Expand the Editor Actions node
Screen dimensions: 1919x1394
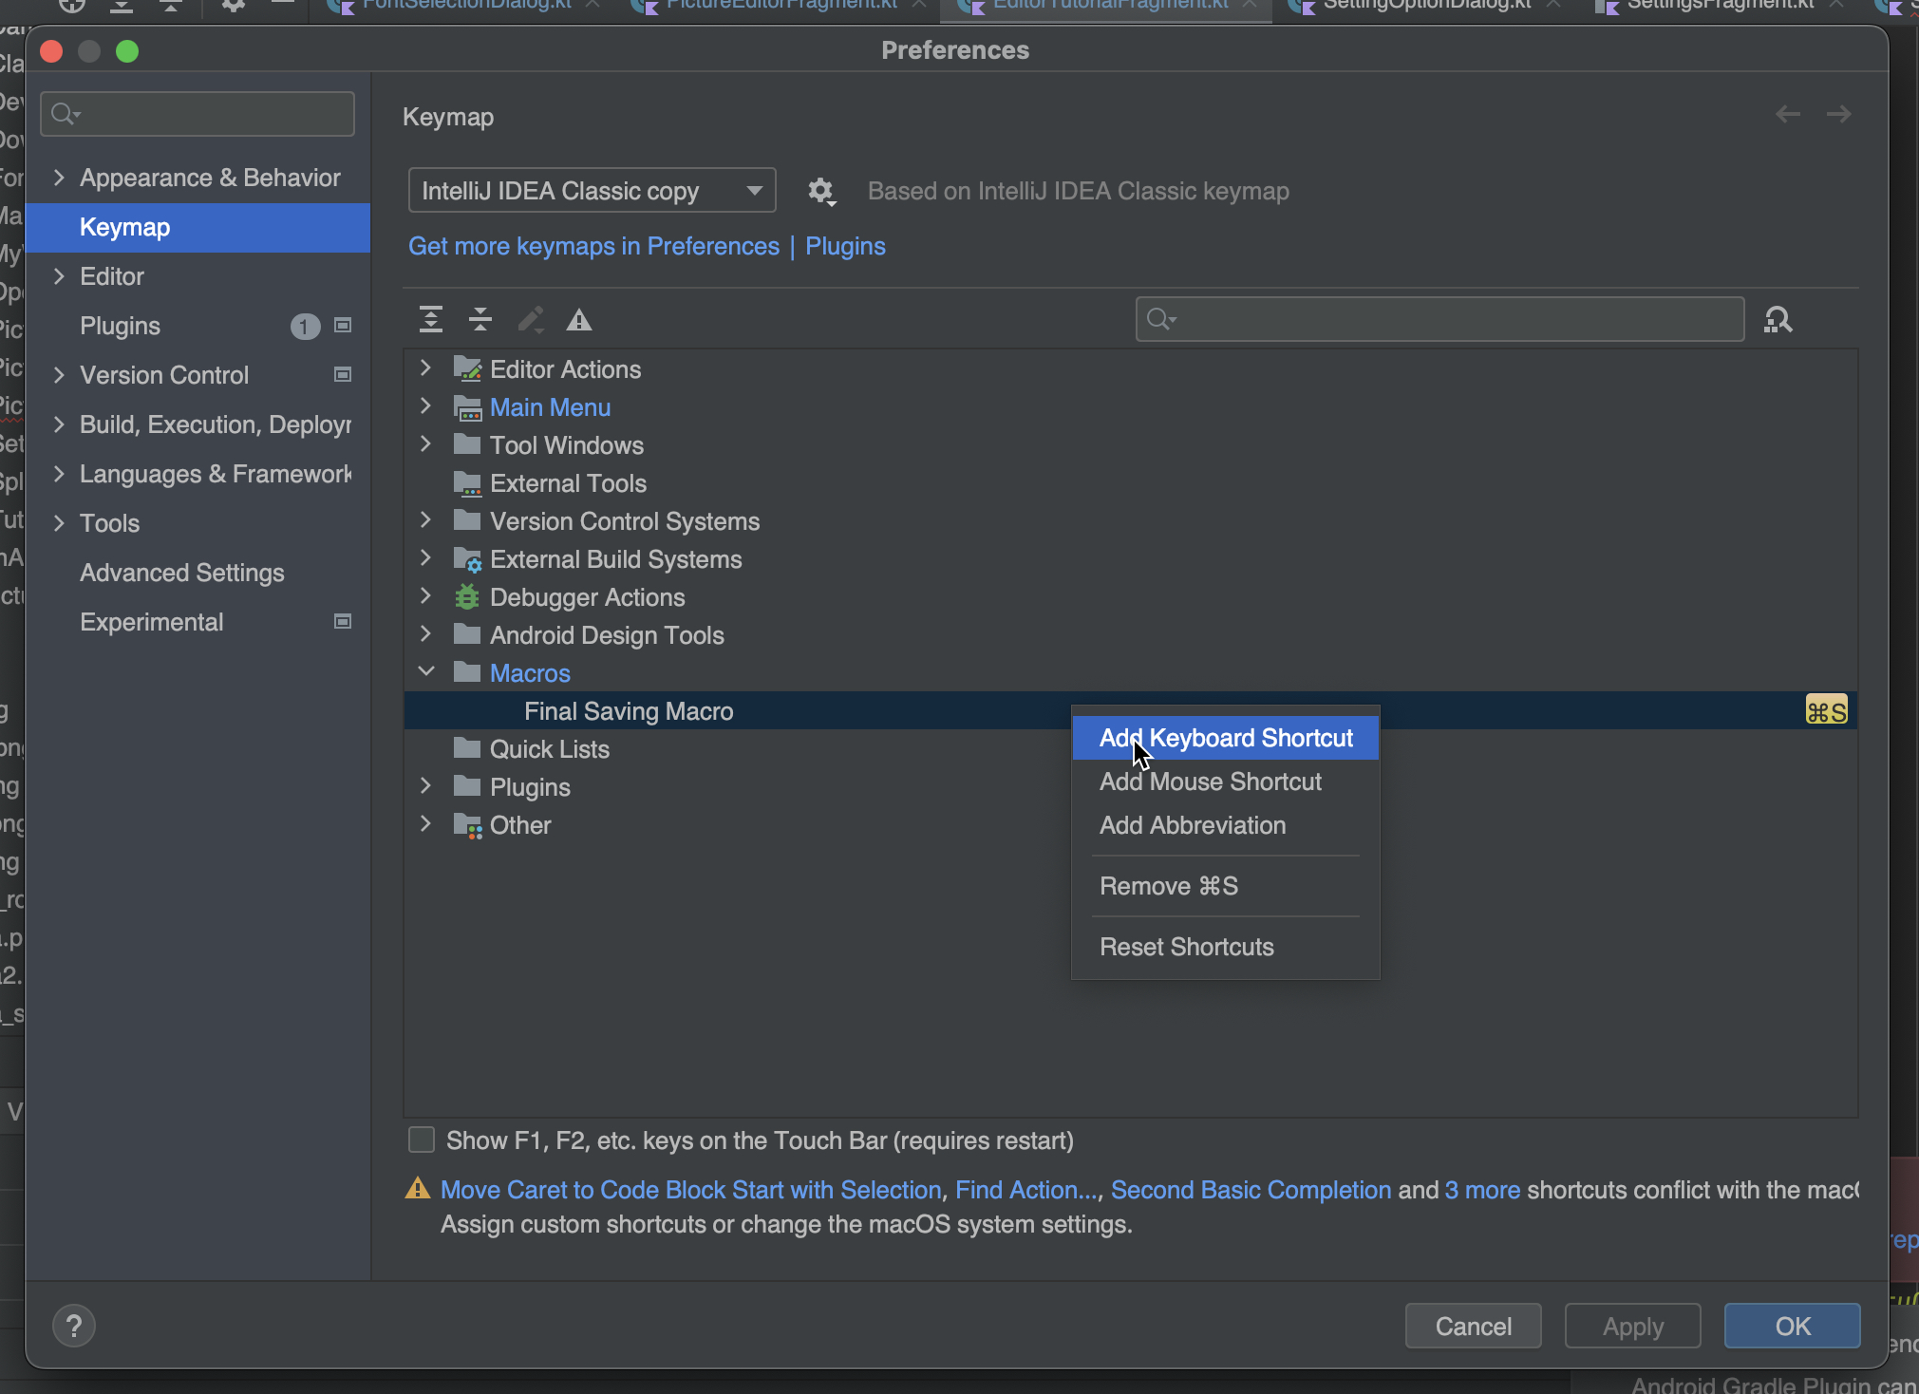(x=426, y=368)
